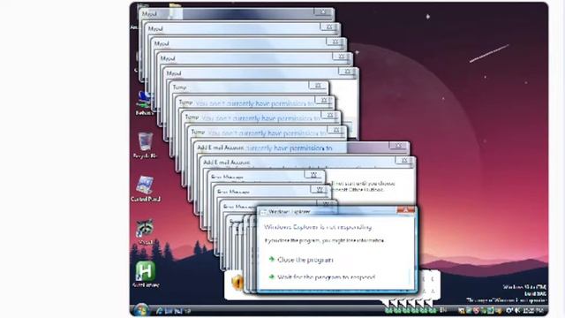Select the Control Panel desktop icon

tap(145, 188)
